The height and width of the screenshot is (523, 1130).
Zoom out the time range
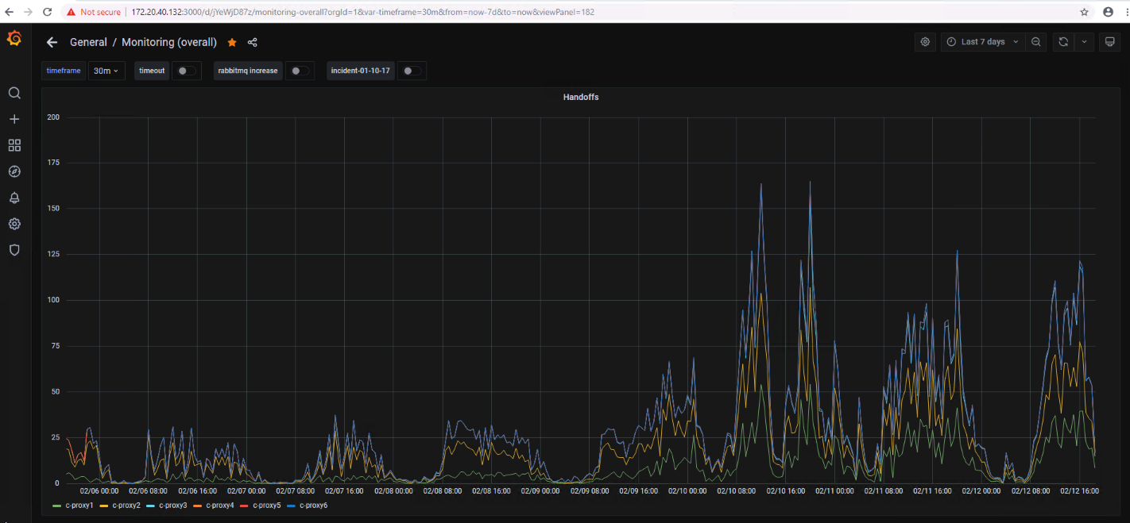(1036, 42)
